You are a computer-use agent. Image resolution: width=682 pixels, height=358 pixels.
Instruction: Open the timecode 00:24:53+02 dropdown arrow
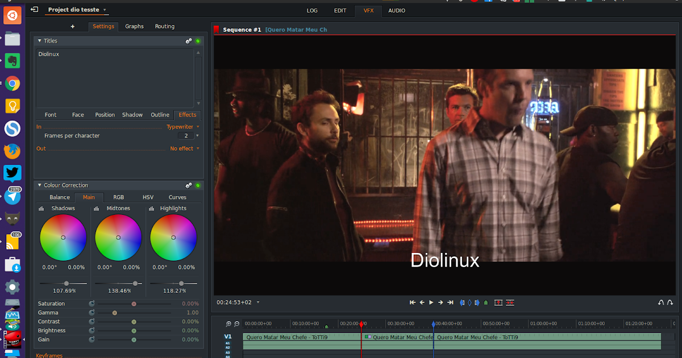[x=258, y=302]
